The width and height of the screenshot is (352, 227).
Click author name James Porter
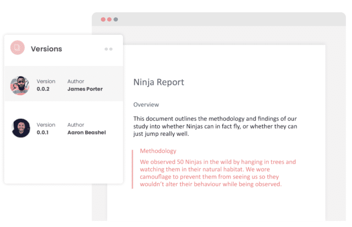coord(85,89)
